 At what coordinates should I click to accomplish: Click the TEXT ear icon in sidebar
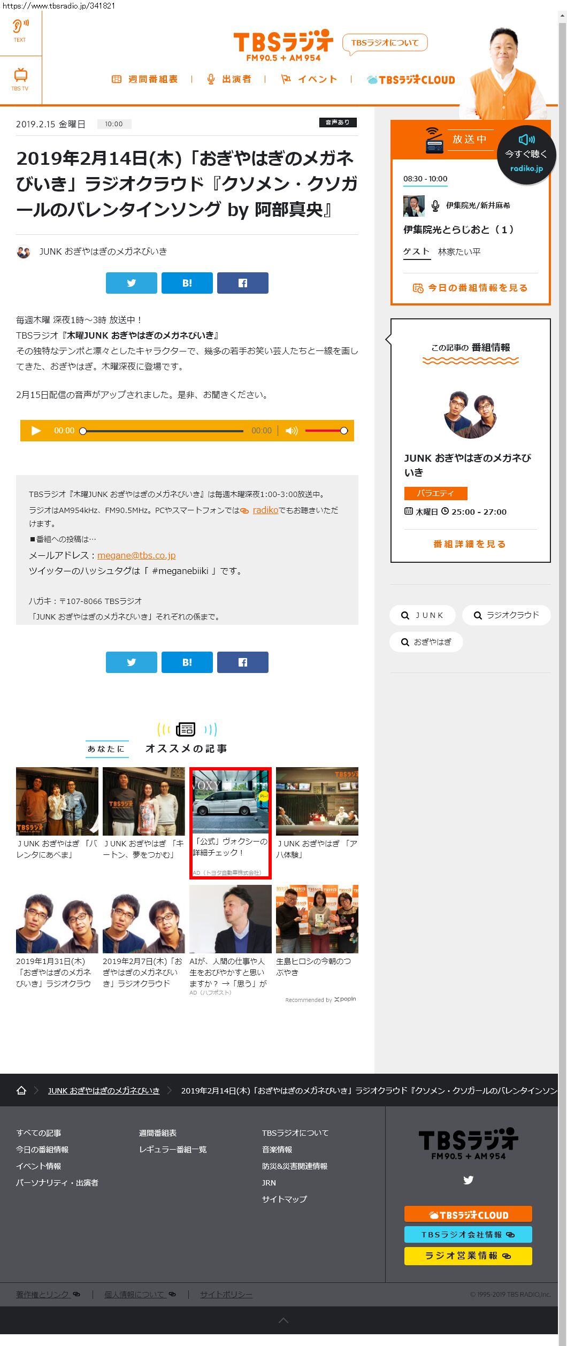[20, 30]
